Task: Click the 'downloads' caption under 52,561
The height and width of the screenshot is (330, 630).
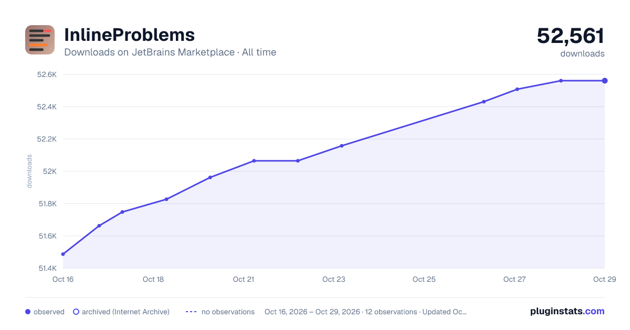Action: tap(583, 53)
